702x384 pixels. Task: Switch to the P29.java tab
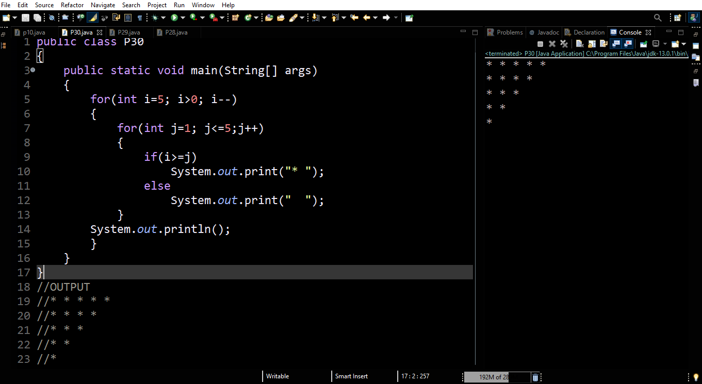pyautogui.click(x=127, y=32)
